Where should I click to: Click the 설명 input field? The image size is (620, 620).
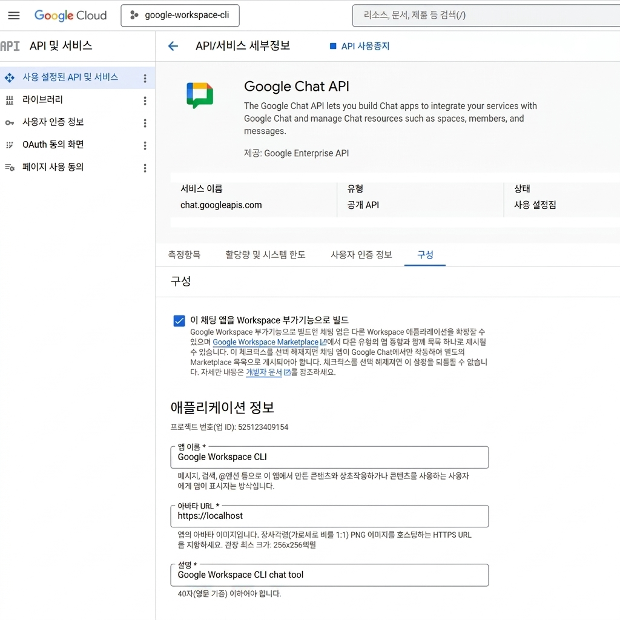[x=329, y=575]
